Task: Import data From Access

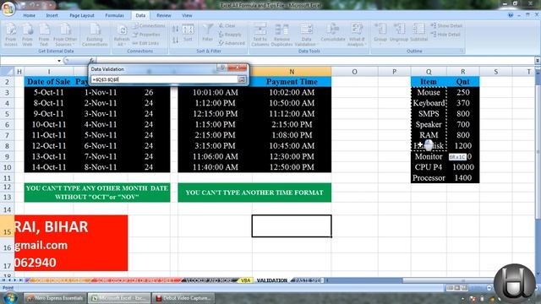Action: pos(11,35)
